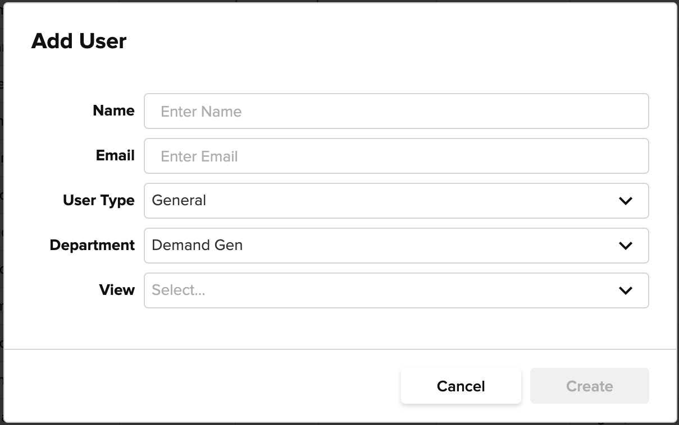Click Cancel to dismiss Add User
The height and width of the screenshot is (425, 679).
point(461,386)
